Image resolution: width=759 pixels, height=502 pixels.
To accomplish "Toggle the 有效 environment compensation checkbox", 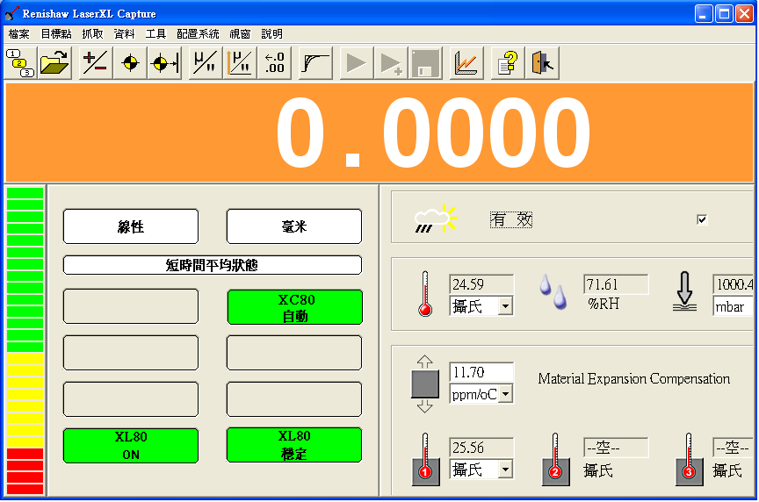I will point(702,219).
